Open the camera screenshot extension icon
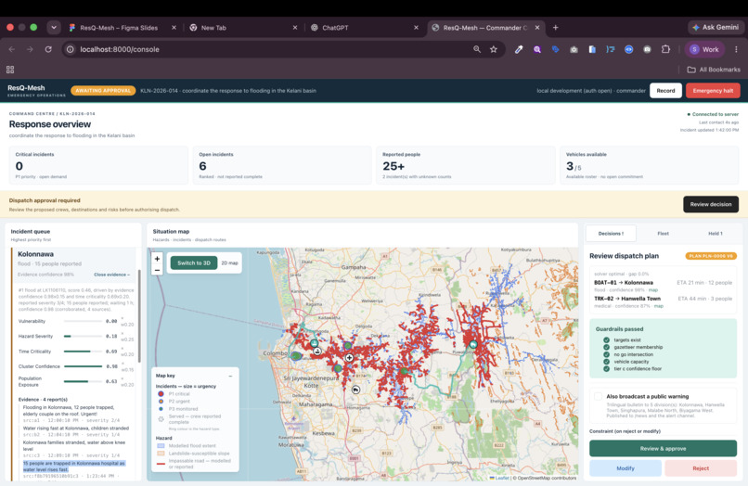Viewport: 748px width, 486px height. (x=574, y=49)
